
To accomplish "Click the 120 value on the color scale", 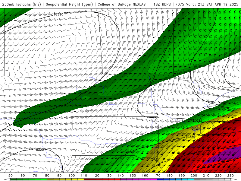I will (x=96, y=176).
